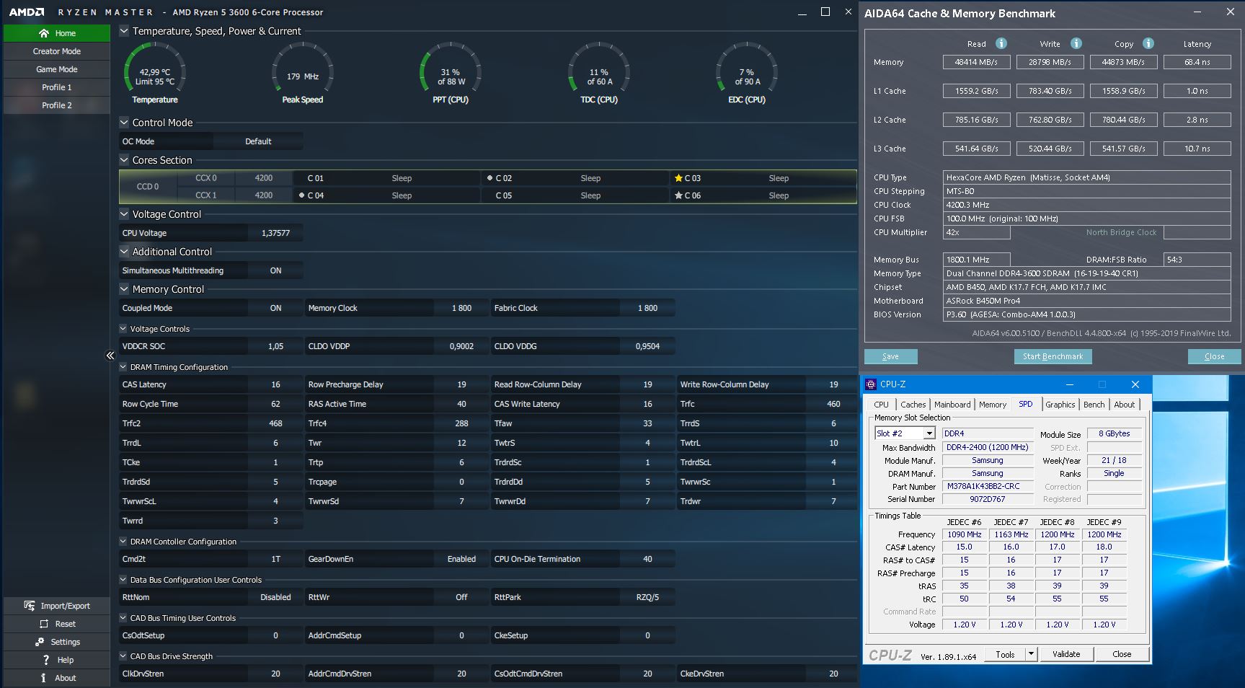Click the info icon next to Read

1001,43
